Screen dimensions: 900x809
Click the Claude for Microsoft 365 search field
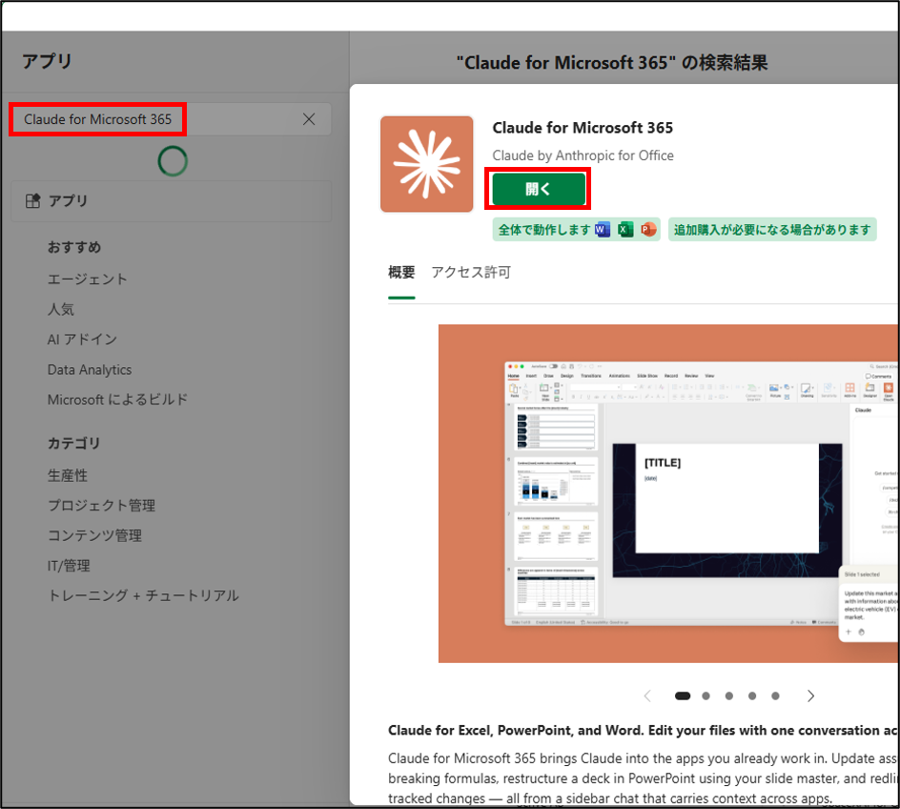pos(170,119)
